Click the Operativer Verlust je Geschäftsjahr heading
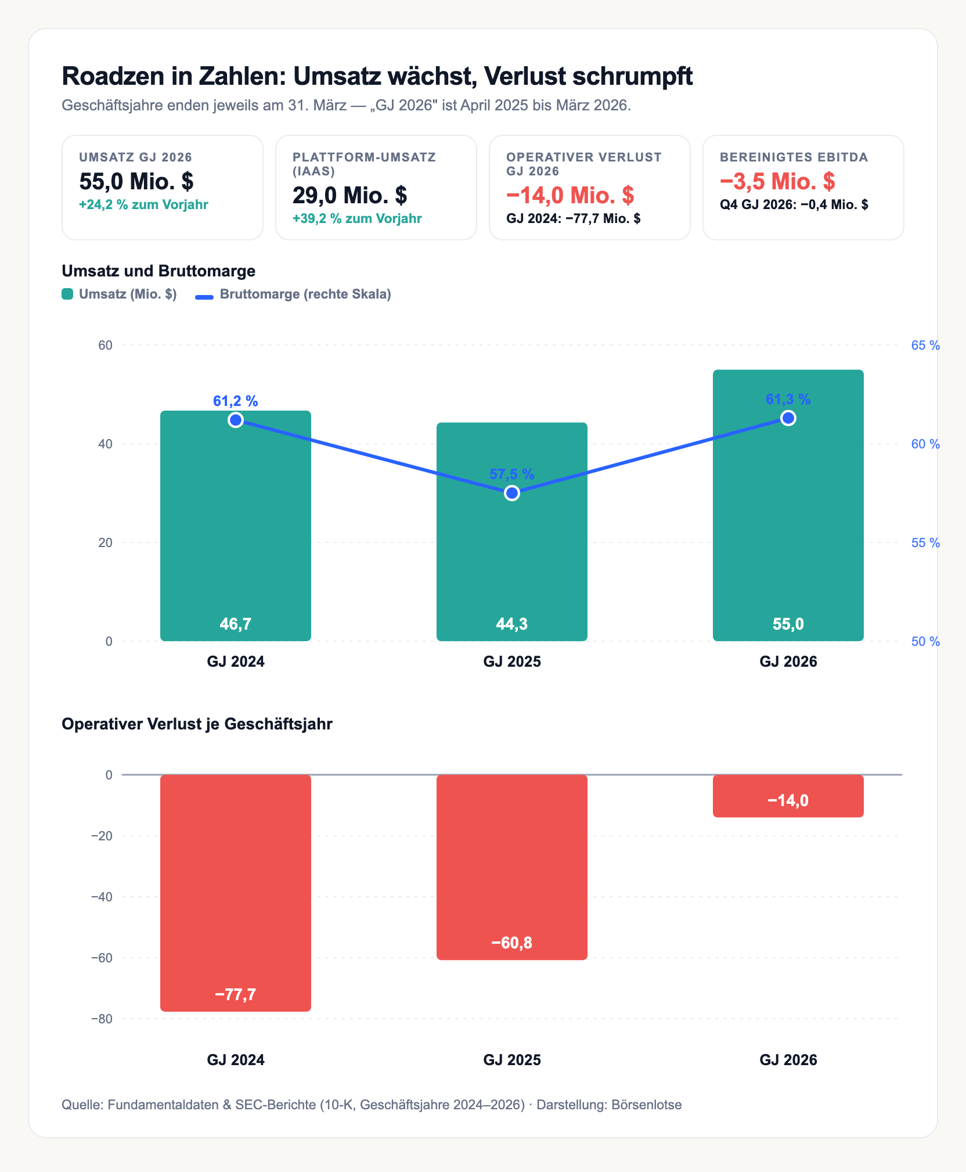 pos(197,724)
